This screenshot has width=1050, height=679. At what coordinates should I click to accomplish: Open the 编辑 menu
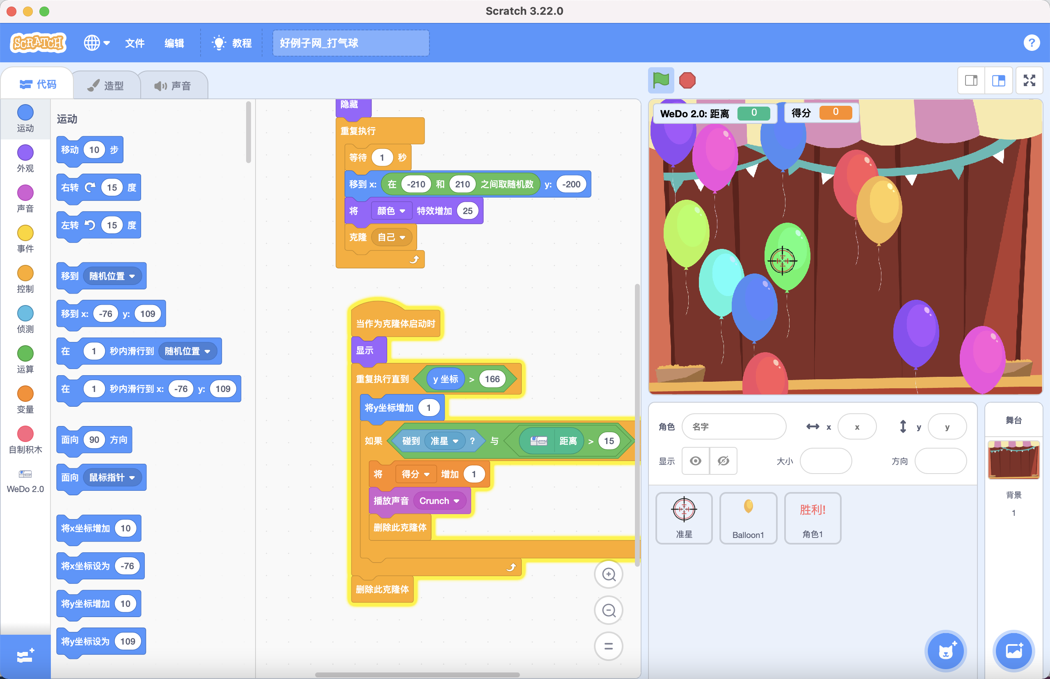coord(174,43)
